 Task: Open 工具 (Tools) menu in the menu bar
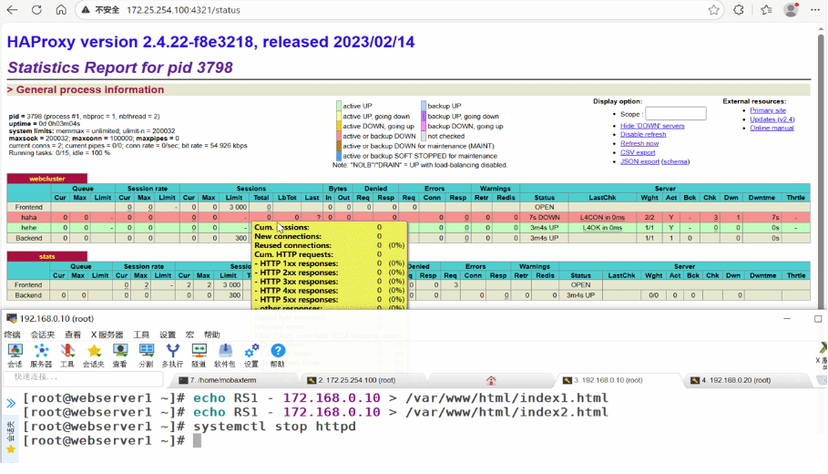point(141,335)
